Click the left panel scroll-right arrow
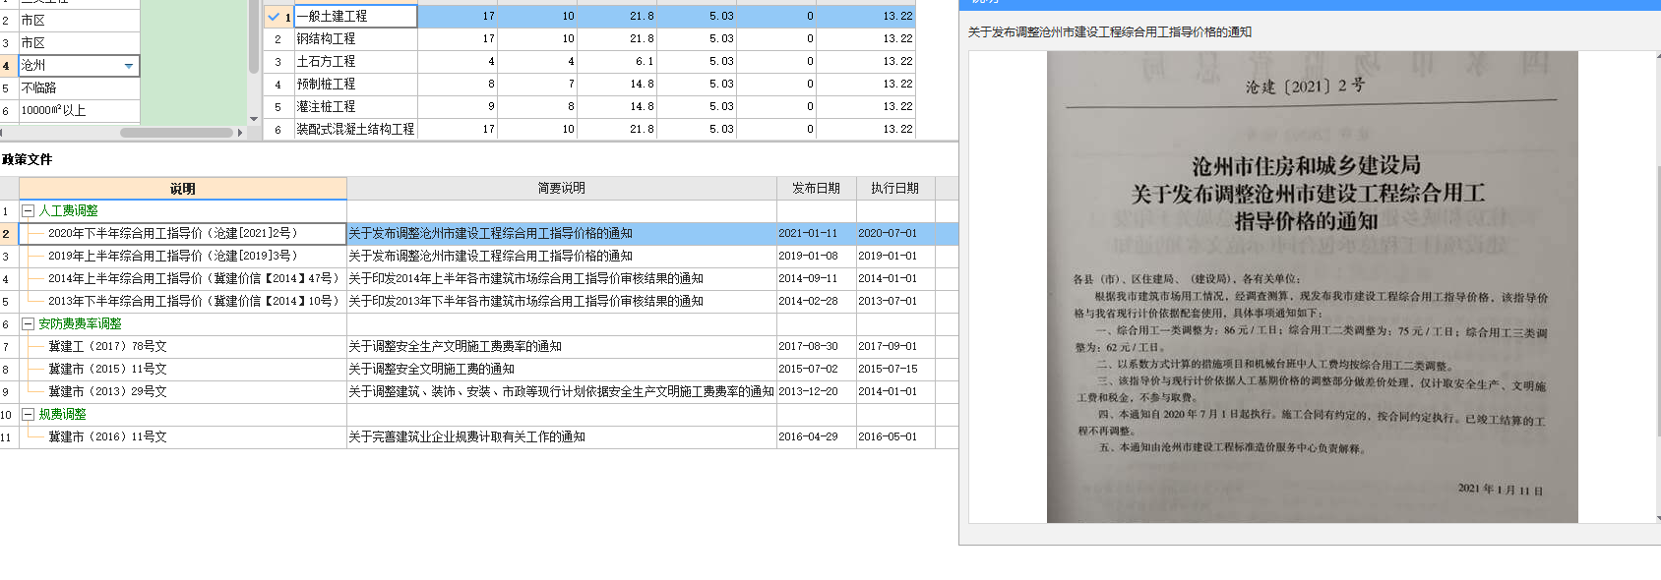This screenshot has width=1661, height=580. 240,132
